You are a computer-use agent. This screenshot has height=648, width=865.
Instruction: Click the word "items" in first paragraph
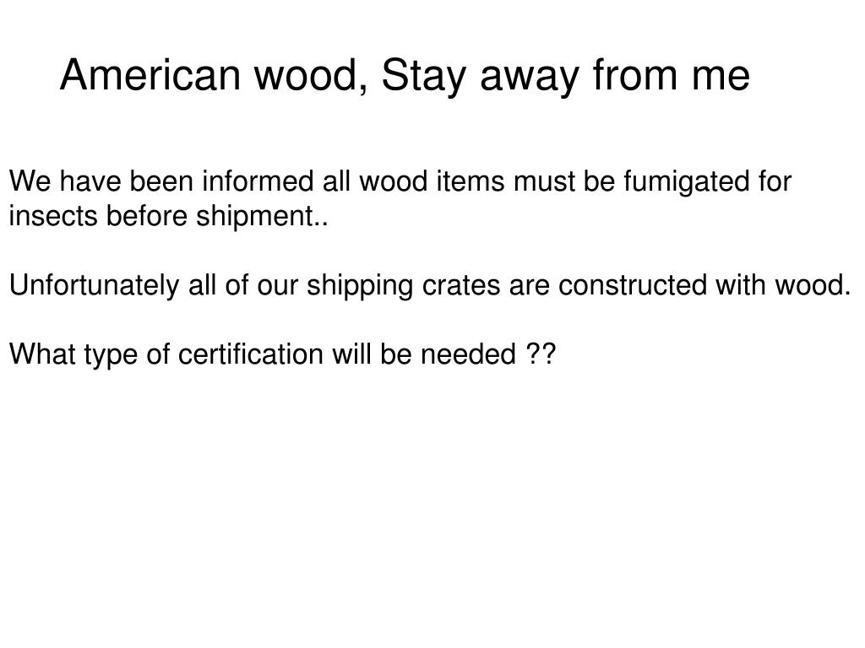pyautogui.click(x=470, y=181)
